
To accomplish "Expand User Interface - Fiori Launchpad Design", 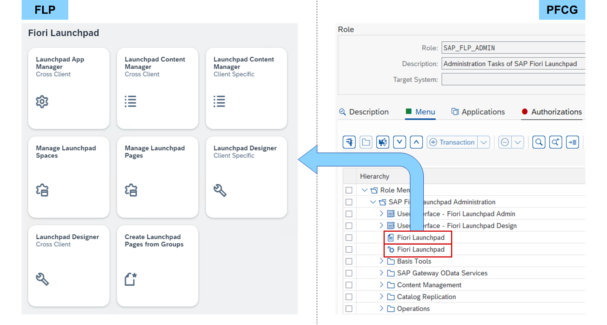I will pyautogui.click(x=381, y=225).
